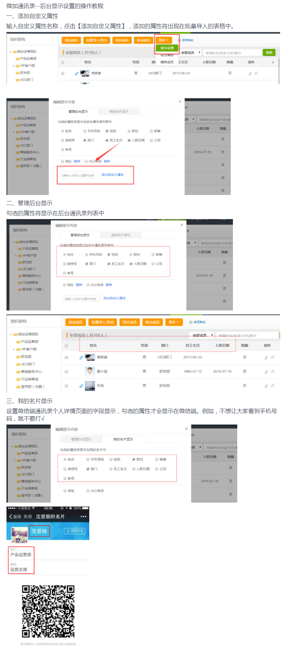Click the 1990-07-12 birthday cell
Screen dimensions: 288x649
click(x=193, y=372)
